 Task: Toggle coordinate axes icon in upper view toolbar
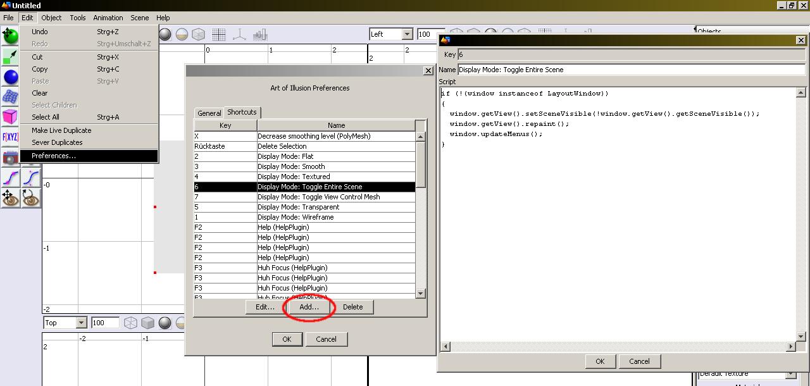click(x=239, y=34)
